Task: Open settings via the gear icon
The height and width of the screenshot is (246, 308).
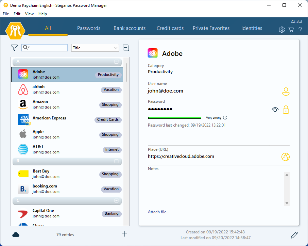Action: (x=282, y=30)
